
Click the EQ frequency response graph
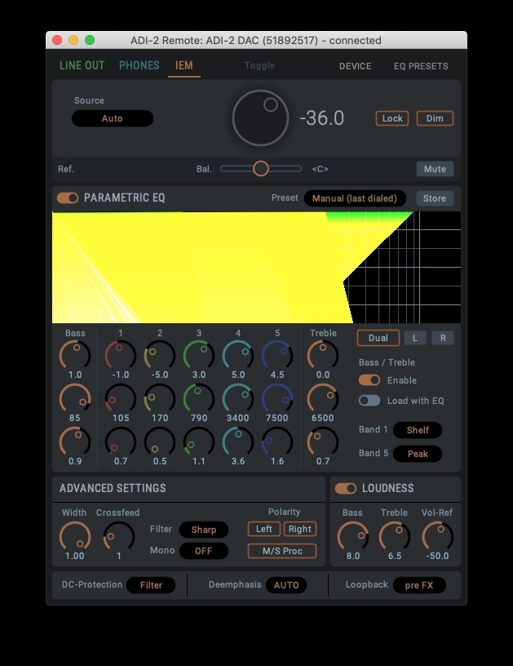pyautogui.click(x=256, y=267)
